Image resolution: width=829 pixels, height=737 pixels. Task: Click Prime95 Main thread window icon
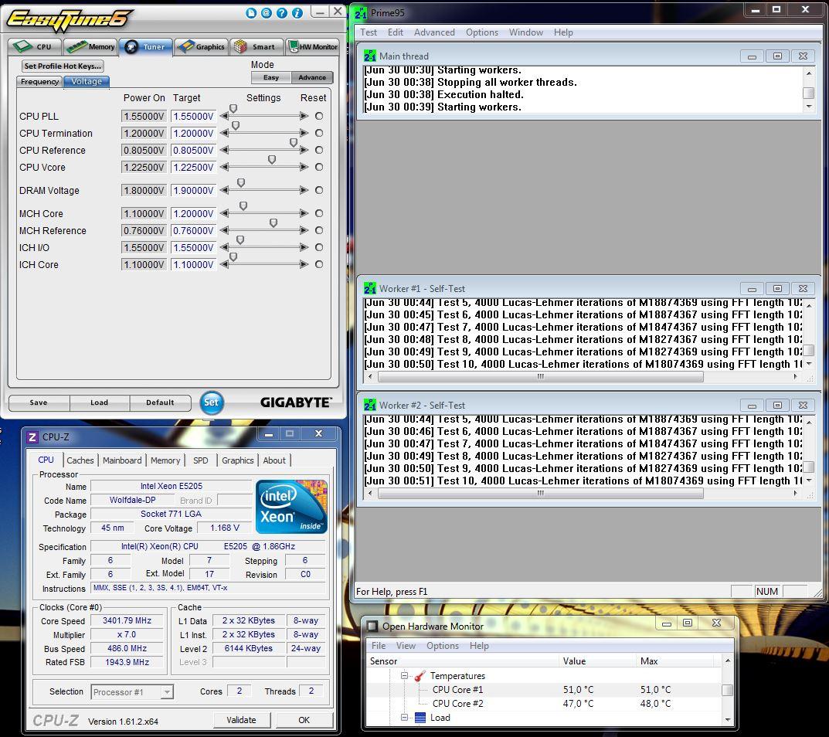click(369, 56)
